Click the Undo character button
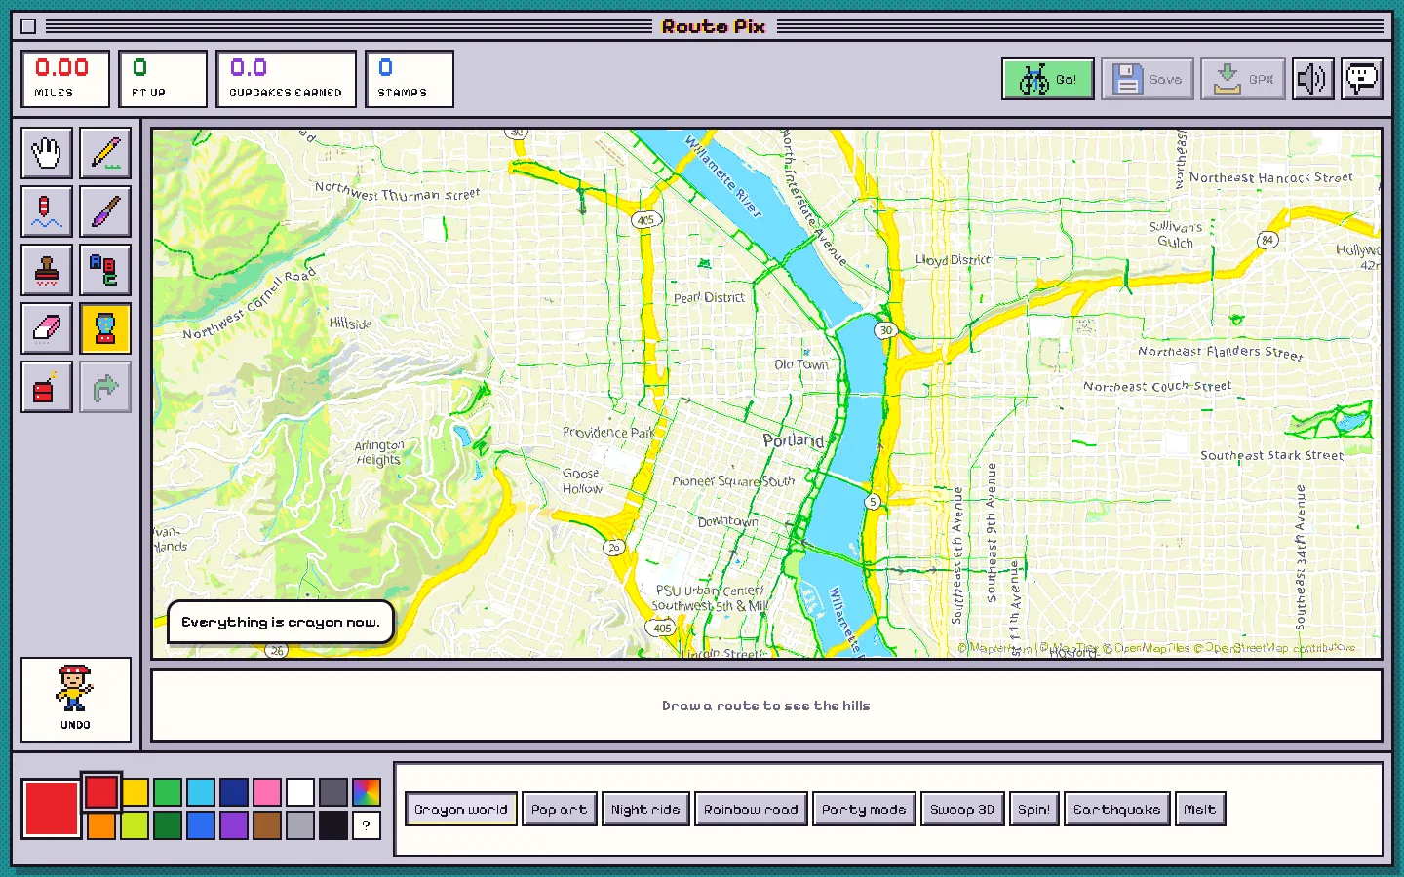This screenshot has height=877, width=1404. [x=76, y=700]
